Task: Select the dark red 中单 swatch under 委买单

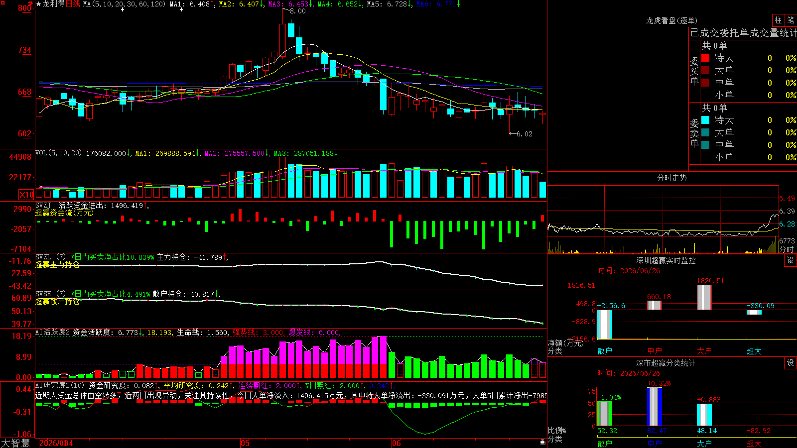Action: pyautogui.click(x=705, y=82)
